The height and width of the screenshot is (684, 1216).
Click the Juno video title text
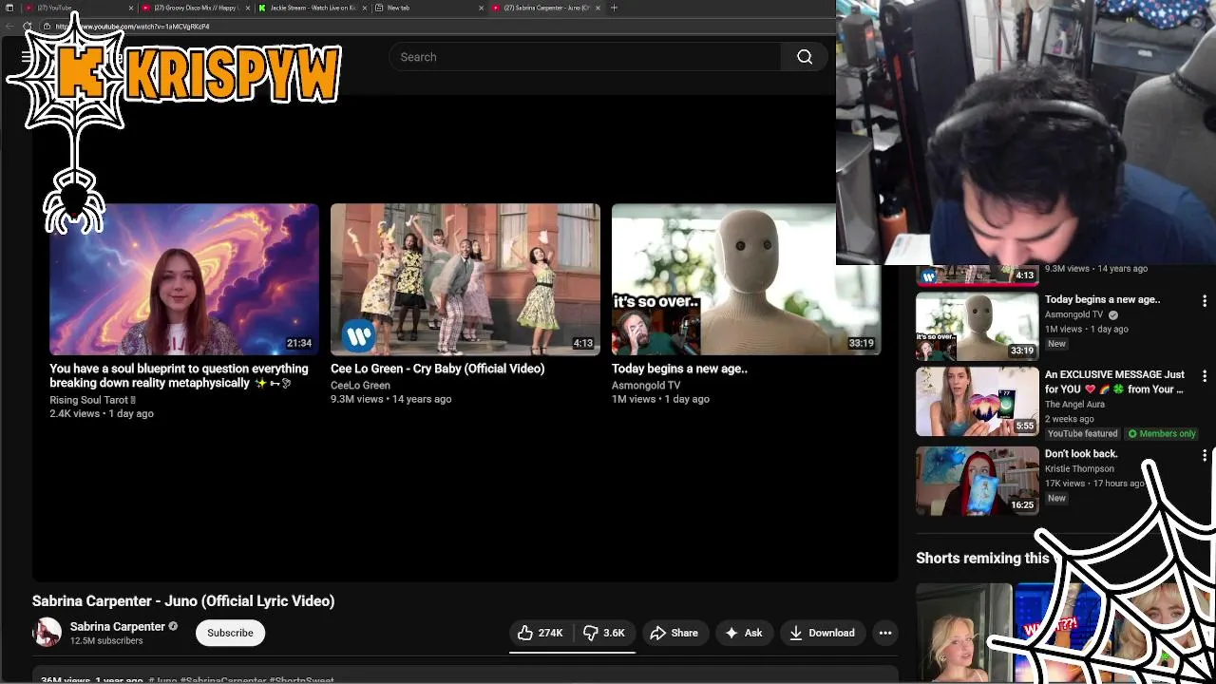[x=183, y=600]
